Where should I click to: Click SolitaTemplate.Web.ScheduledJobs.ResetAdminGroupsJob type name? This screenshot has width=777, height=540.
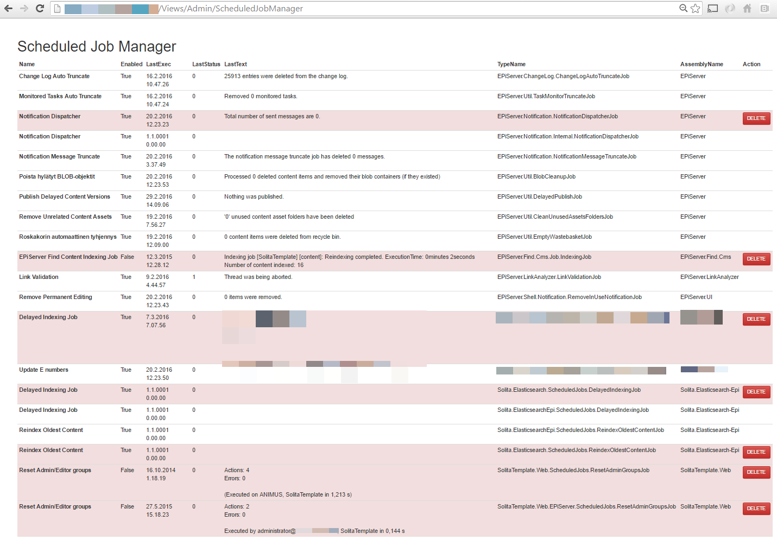573,470
